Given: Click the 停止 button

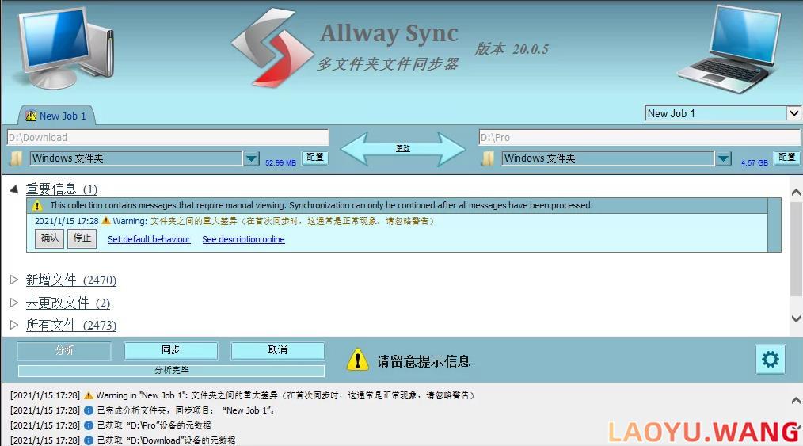Looking at the screenshot, I should [x=82, y=238].
